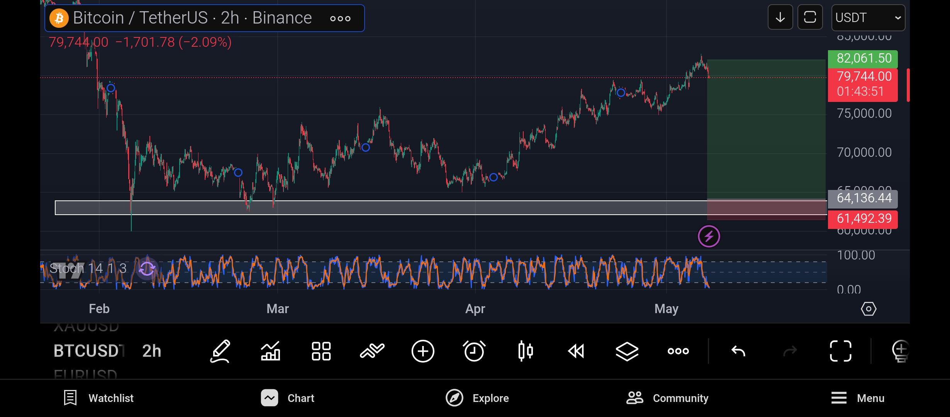Tap the 100.00 Stoch scale label
Image resolution: width=950 pixels, height=417 pixels.
(856, 255)
